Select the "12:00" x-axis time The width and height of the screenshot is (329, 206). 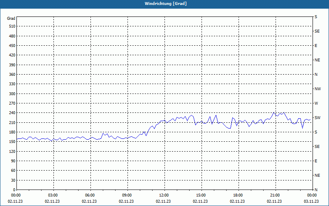coord(164,195)
